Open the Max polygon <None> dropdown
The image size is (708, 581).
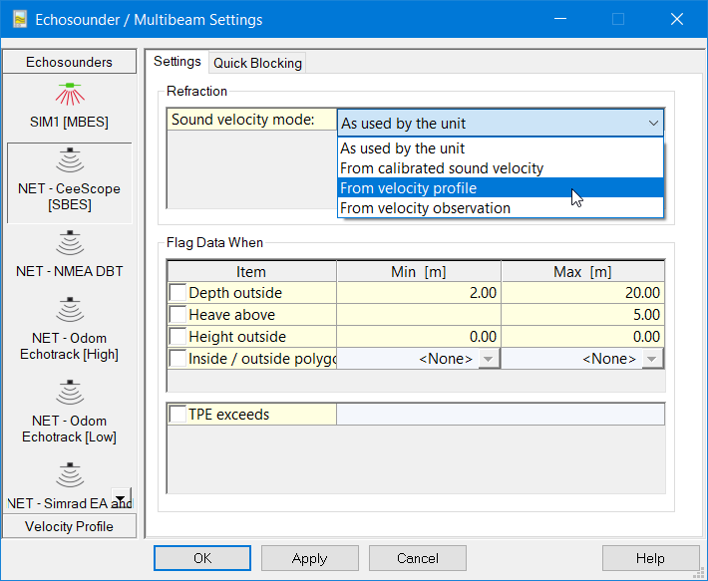click(x=651, y=359)
